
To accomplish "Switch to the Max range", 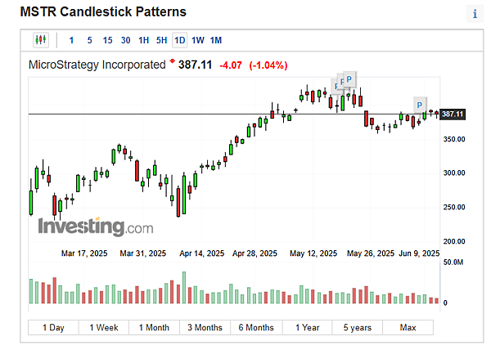I will pyautogui.click(x=408, y=327).
